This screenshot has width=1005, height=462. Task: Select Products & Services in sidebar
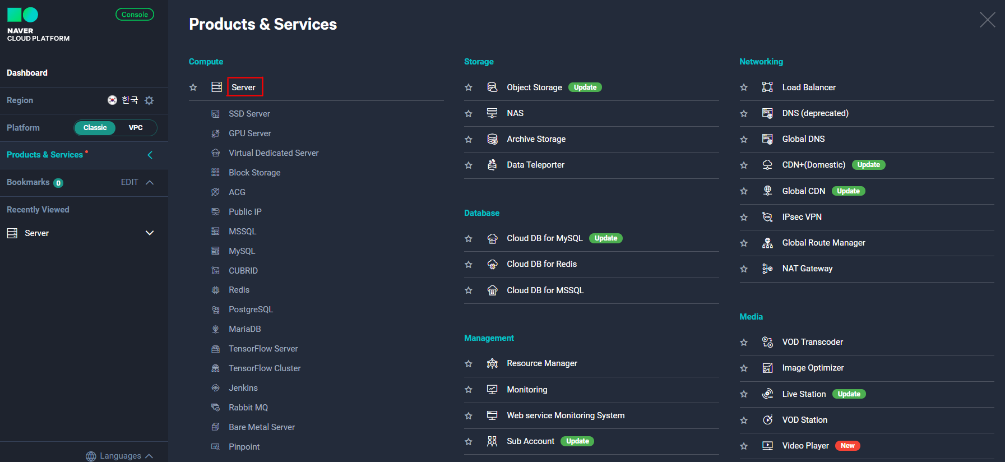coord(45,155)
